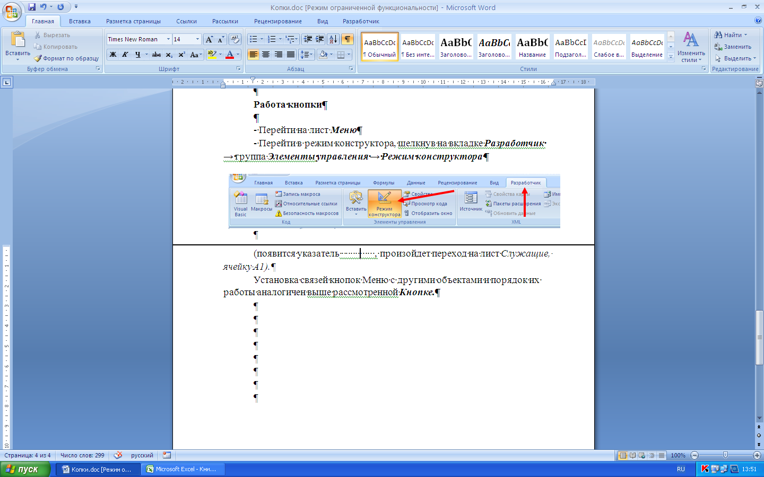The width and height of the screenshot is (764, 477).
Task: Click the tab selector at ruler corner
Action: click(6, 82)
